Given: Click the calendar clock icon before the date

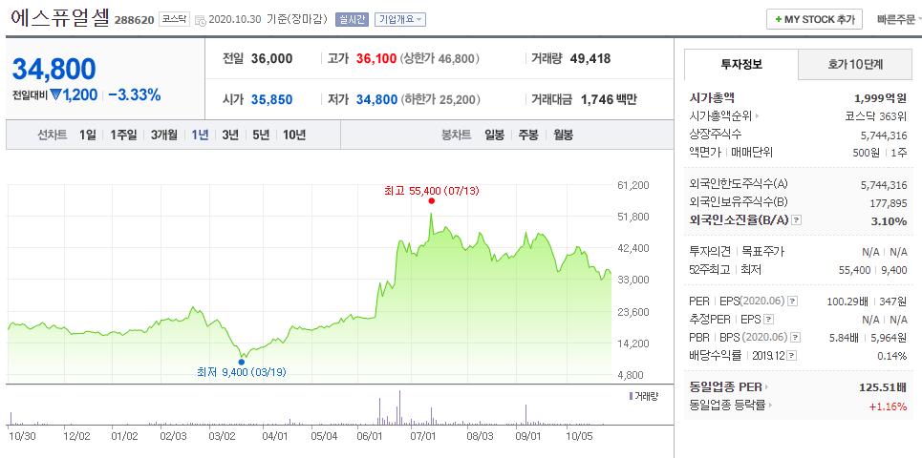Looking at the screenshot, I should (x=200, y=20).
